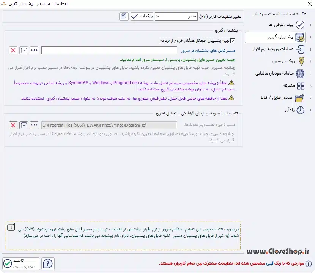Select the پیش فرض ها menu item

point(281,25)
